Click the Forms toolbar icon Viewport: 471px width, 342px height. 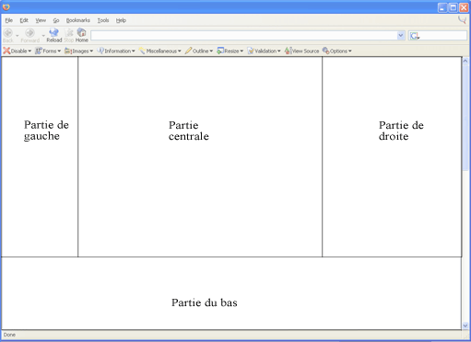(39, 51)
